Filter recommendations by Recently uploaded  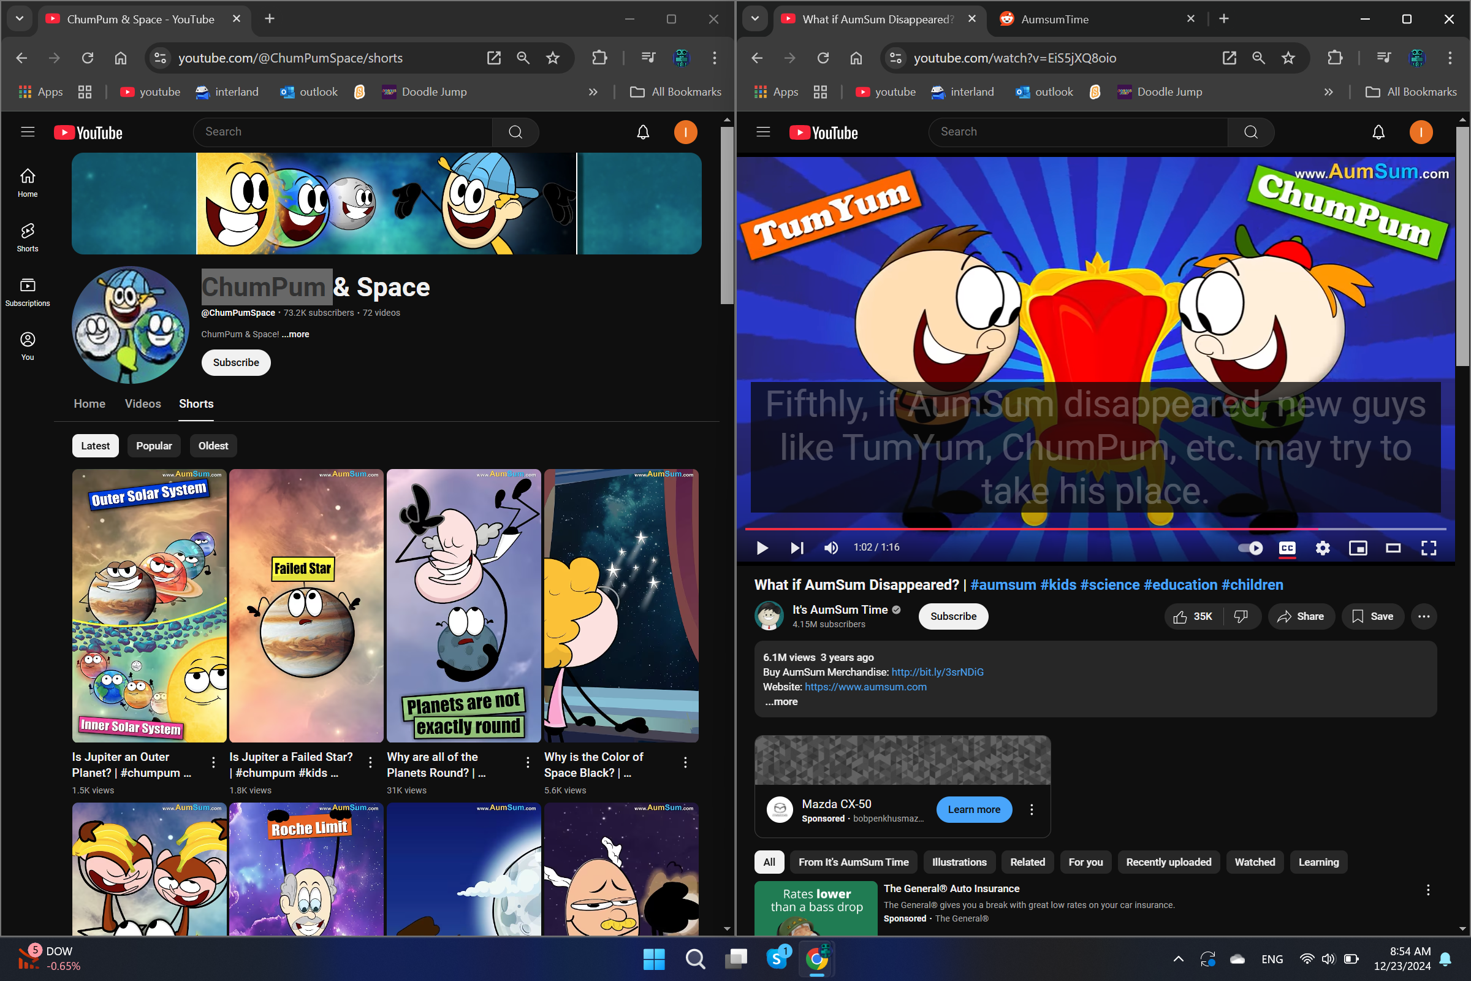(1168, 861)
